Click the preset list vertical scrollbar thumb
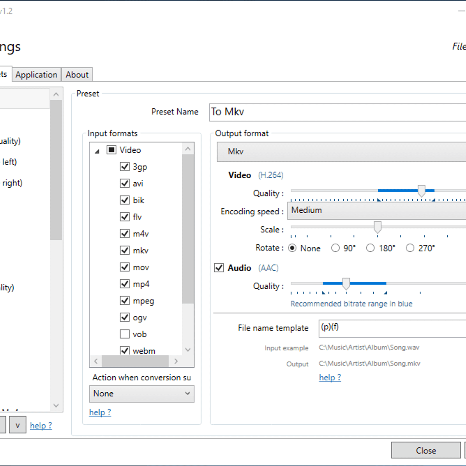 56,170
